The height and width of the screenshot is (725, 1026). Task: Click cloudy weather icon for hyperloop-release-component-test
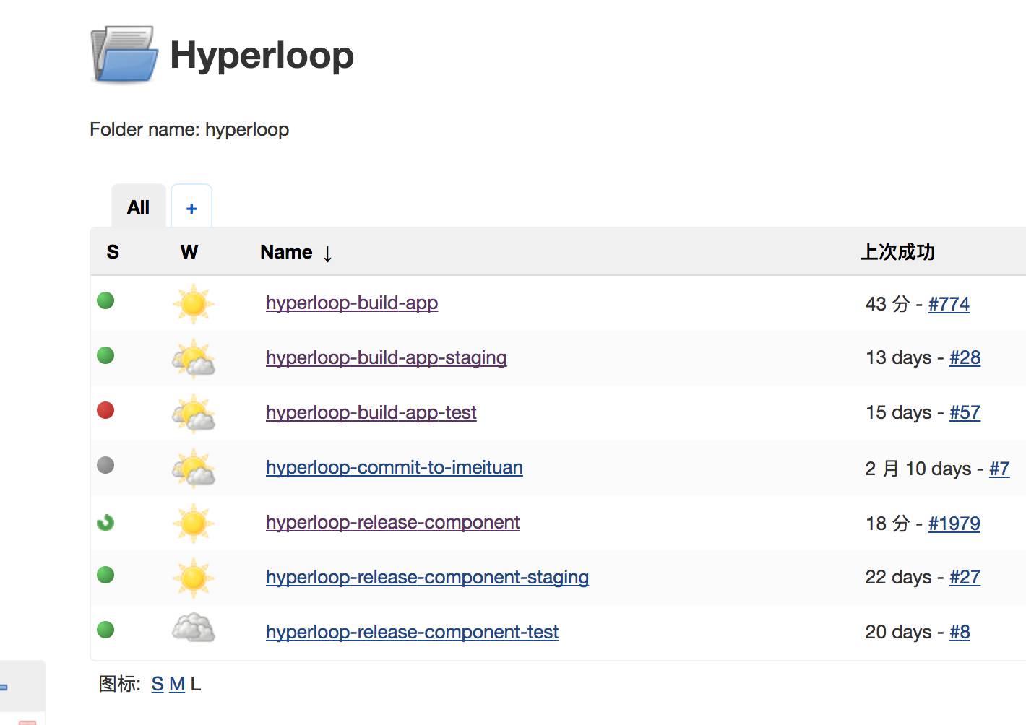pos(194,628)
